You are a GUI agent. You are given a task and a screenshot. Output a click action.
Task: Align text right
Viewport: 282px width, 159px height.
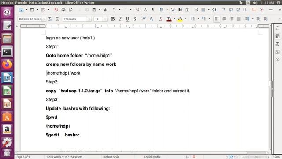click(x=231, y=19)
